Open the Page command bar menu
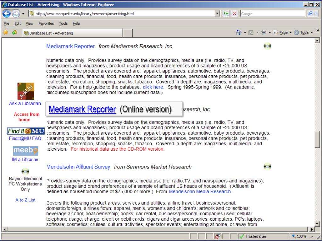The height and width of the screenshot is (241, 322). [x=282, y=33]
